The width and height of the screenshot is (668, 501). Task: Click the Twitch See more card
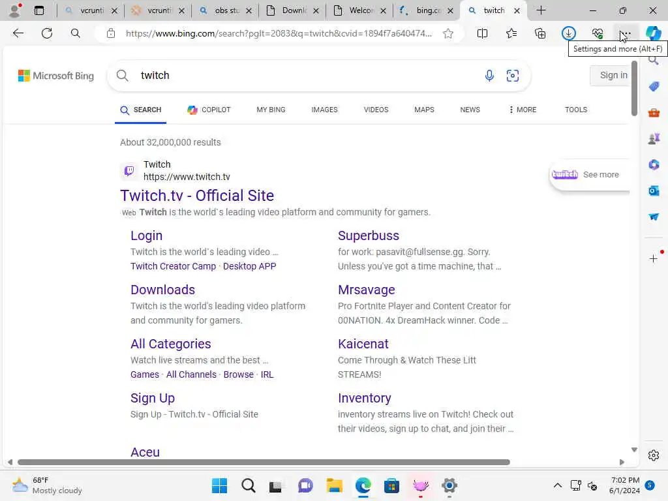[x=590, y=175]
